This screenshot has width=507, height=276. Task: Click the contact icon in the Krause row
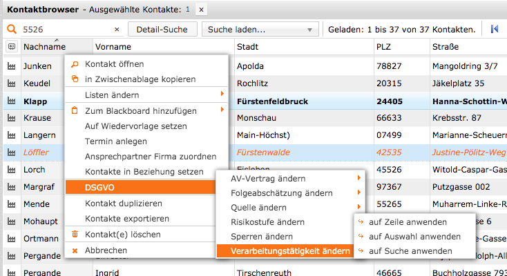pos(11,117)
